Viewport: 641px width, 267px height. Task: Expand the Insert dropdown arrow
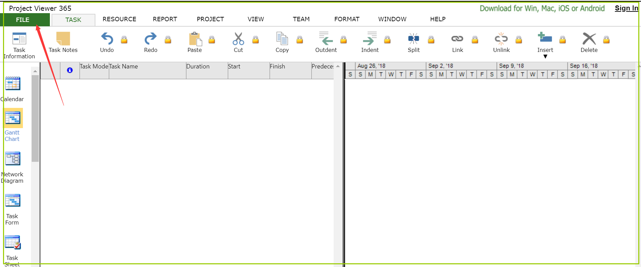click(x=545, y=57)
